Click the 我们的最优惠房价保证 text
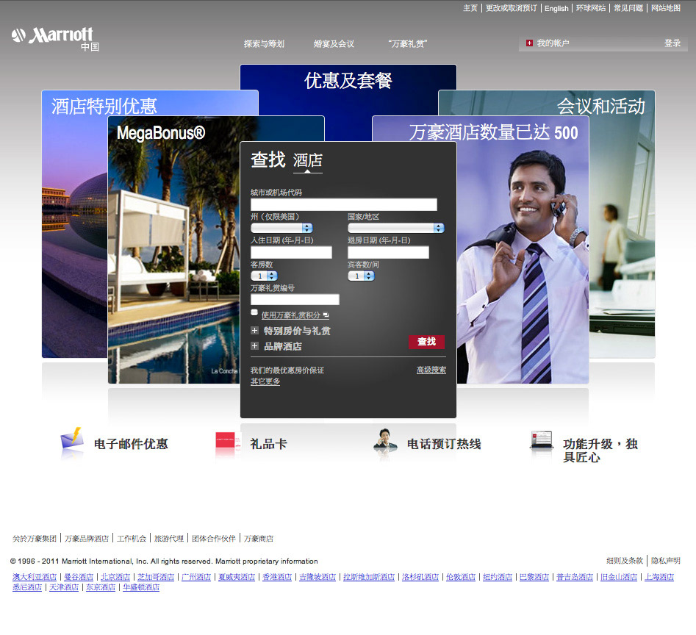Screen dimensions: 696x635 (x=287, y=370)
